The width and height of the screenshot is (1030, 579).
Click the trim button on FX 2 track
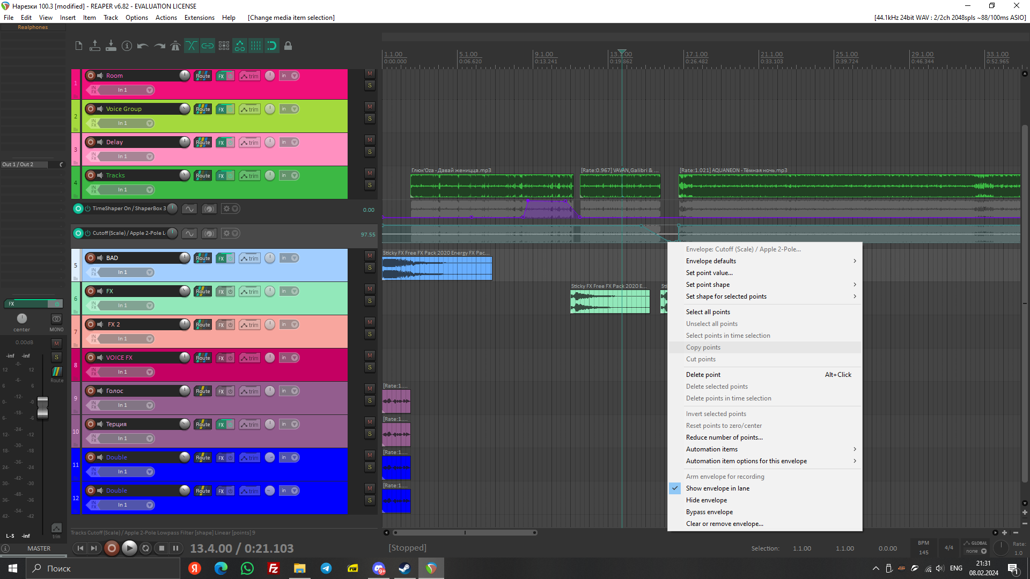click(249, 325)
